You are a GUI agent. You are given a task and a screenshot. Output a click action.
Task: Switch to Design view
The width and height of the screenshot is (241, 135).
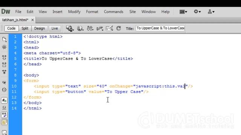point(40,28)
